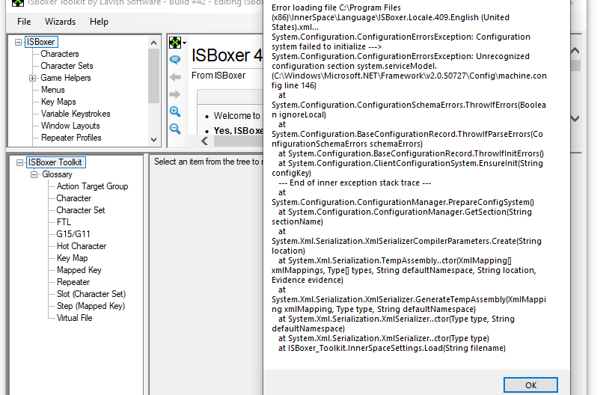This screenshot has width=603, height=395.
Task: Select Key Map glossary entry
Action: pyautogui.click(x=73, y=257)
